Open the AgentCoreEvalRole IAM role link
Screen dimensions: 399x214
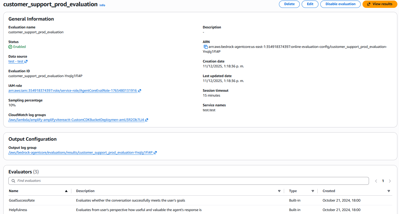coord(72,91)
